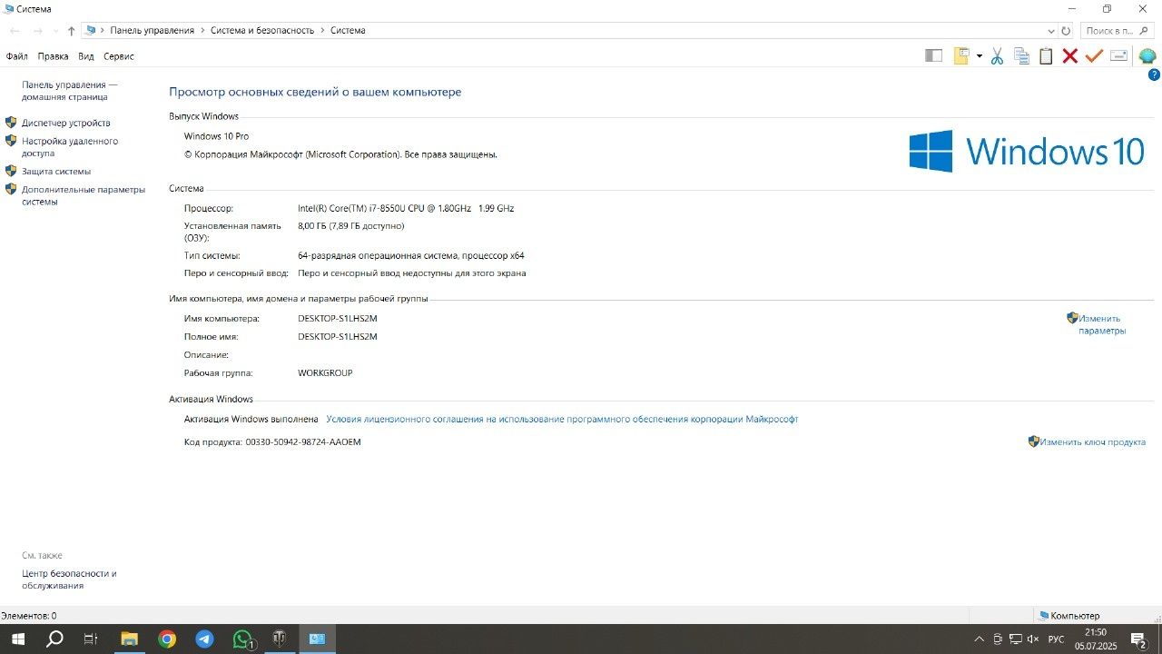Screen dimensions: 1162x654
Task: Open the "Правка" menu
Action: 53,56
